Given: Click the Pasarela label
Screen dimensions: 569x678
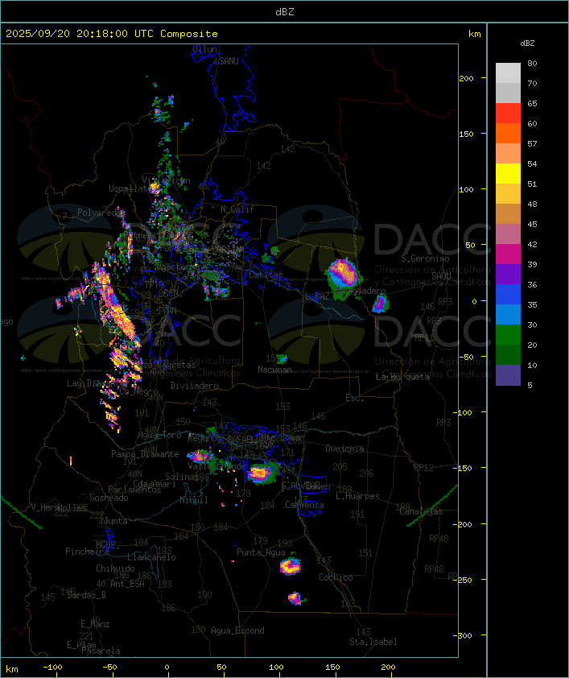Looking at the screenshot, I should 101,651.
